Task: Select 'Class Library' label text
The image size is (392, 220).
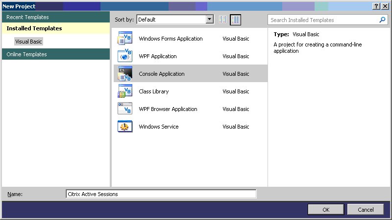Action: point(154,91)
